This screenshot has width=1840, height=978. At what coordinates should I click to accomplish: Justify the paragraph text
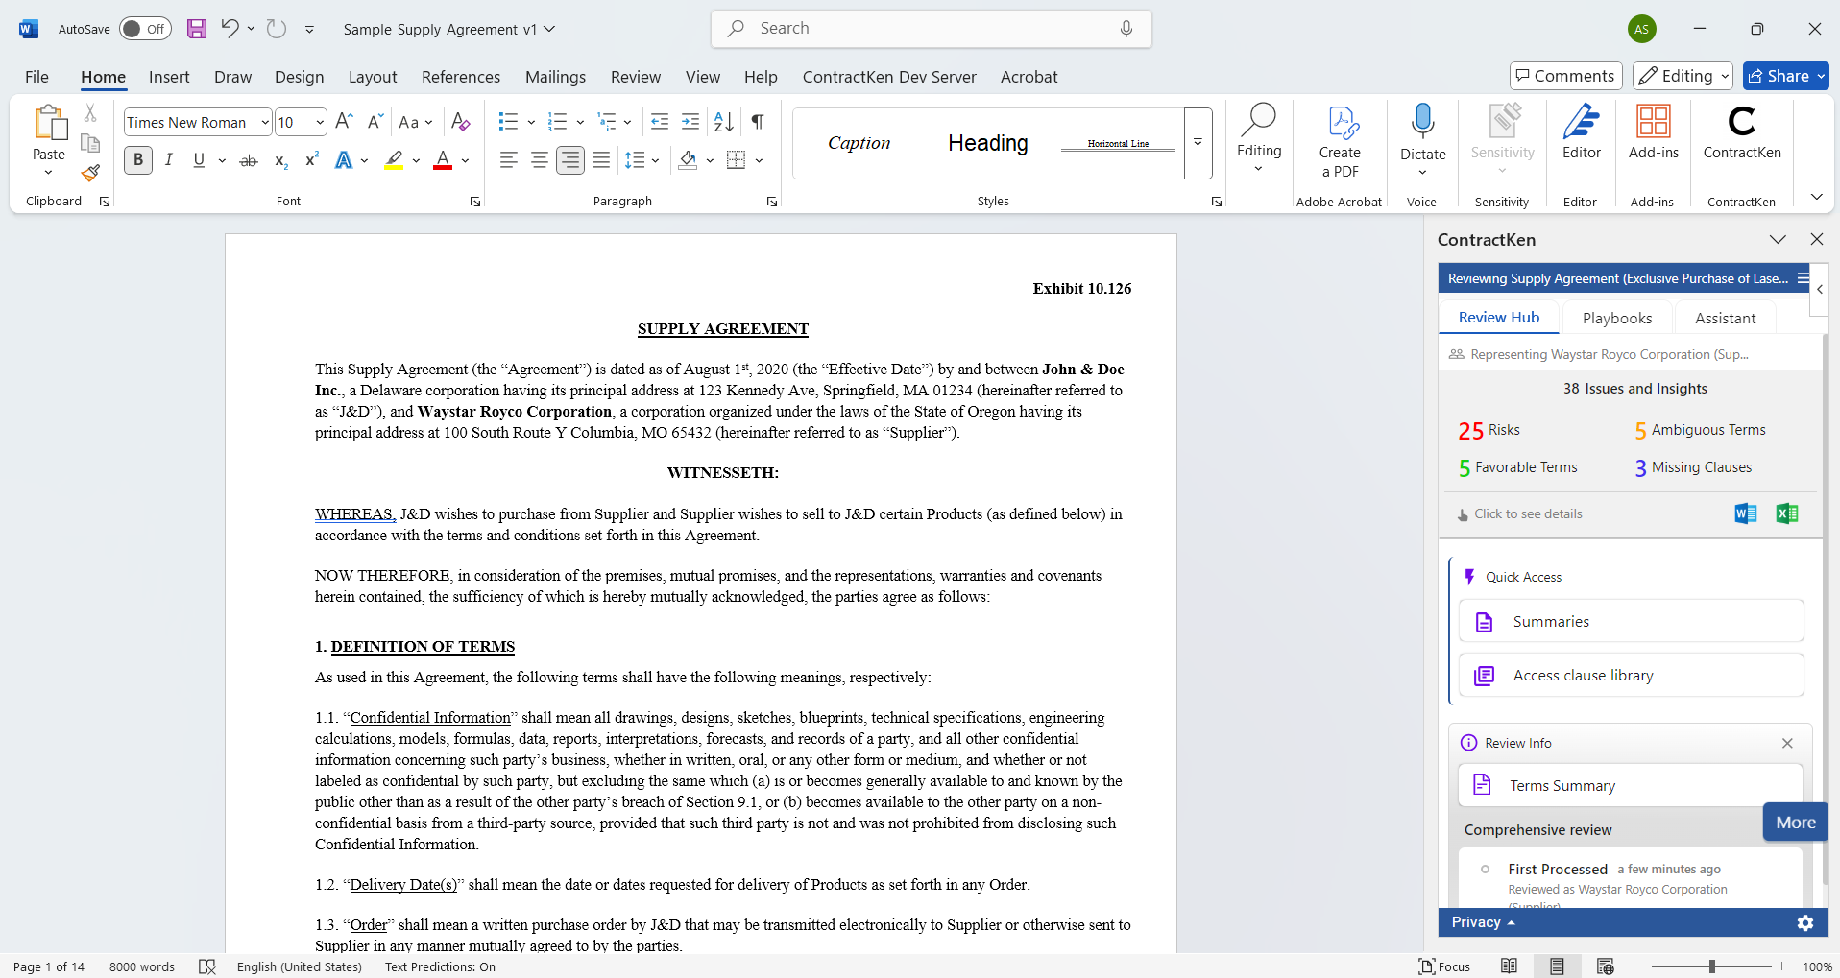click(x=601, y=160)
